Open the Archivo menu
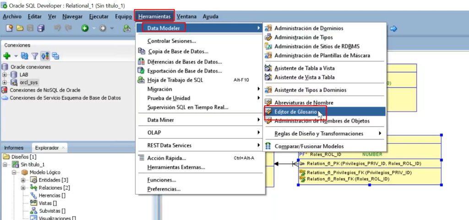469x220 pixels. click(x=12, y=16)
